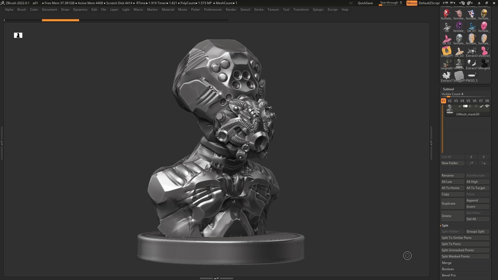
Task: Click the Rename button
Action: click(x=453, y=176)
